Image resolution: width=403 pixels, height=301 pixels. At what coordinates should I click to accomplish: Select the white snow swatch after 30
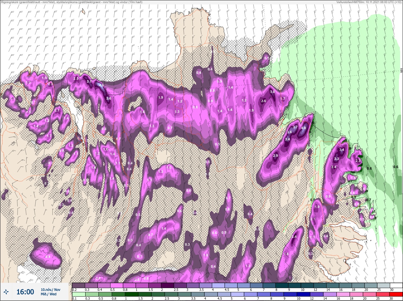[396, 285]
